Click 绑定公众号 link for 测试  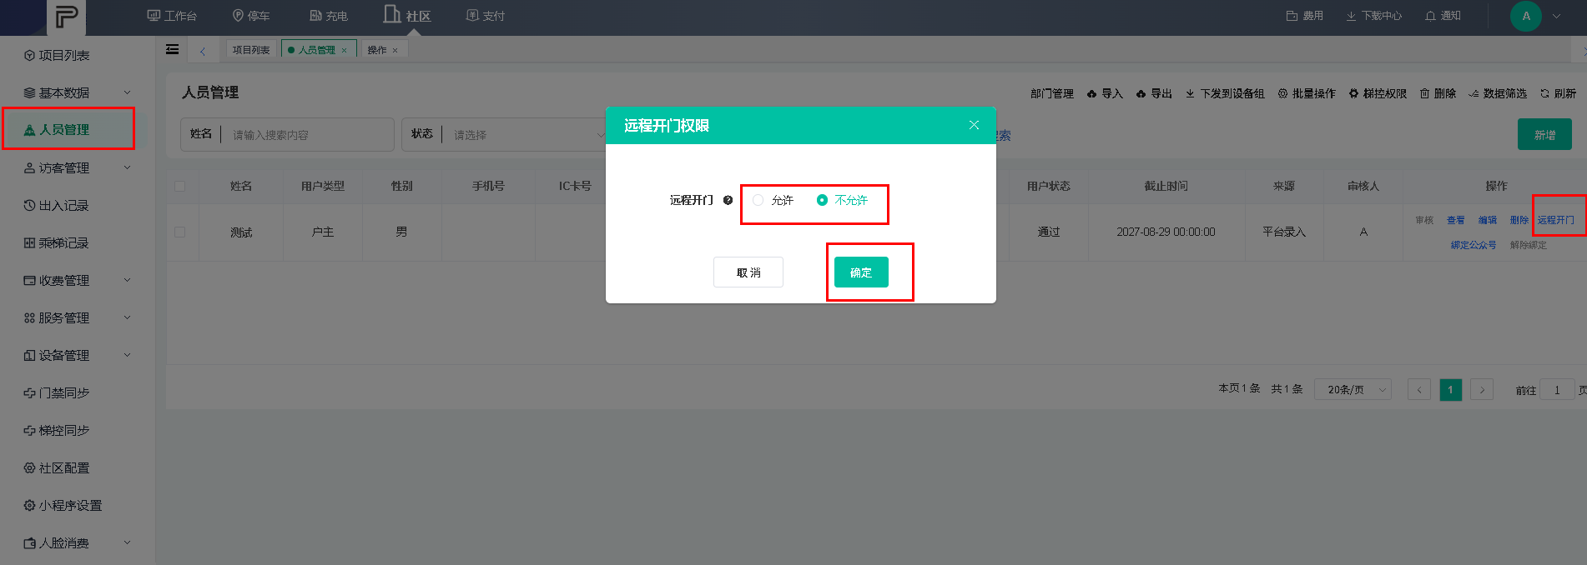tap(1474, 245)
